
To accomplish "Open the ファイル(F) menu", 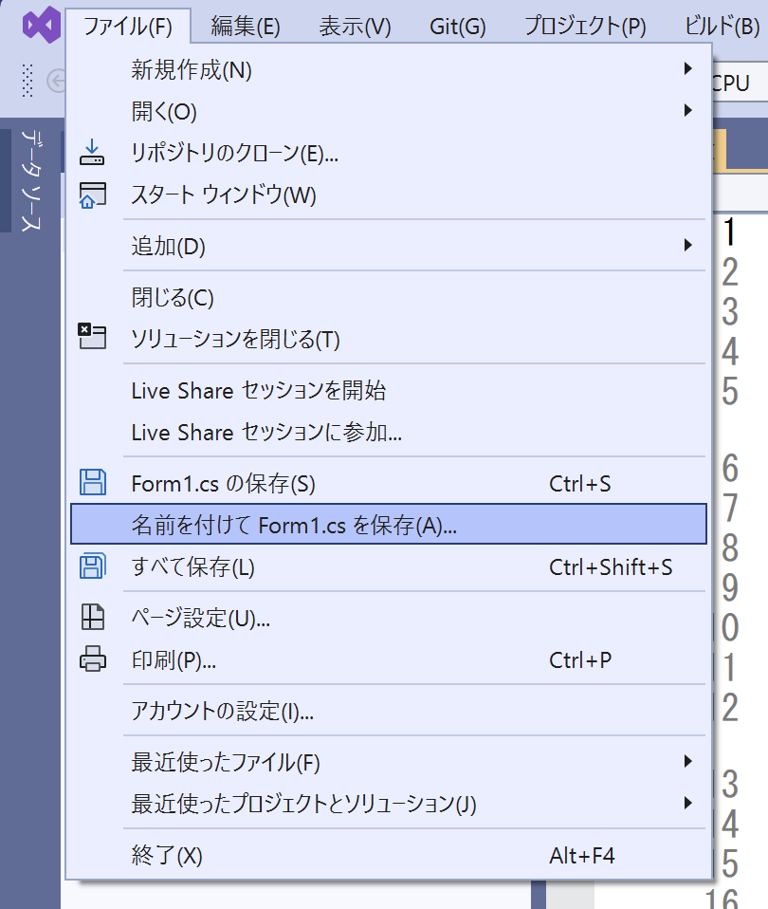I will (128, 26).
